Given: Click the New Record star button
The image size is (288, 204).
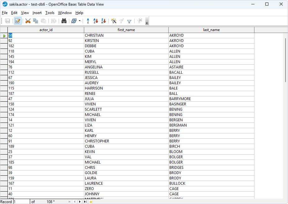Looking at the screenshot, I should (91, 202).
